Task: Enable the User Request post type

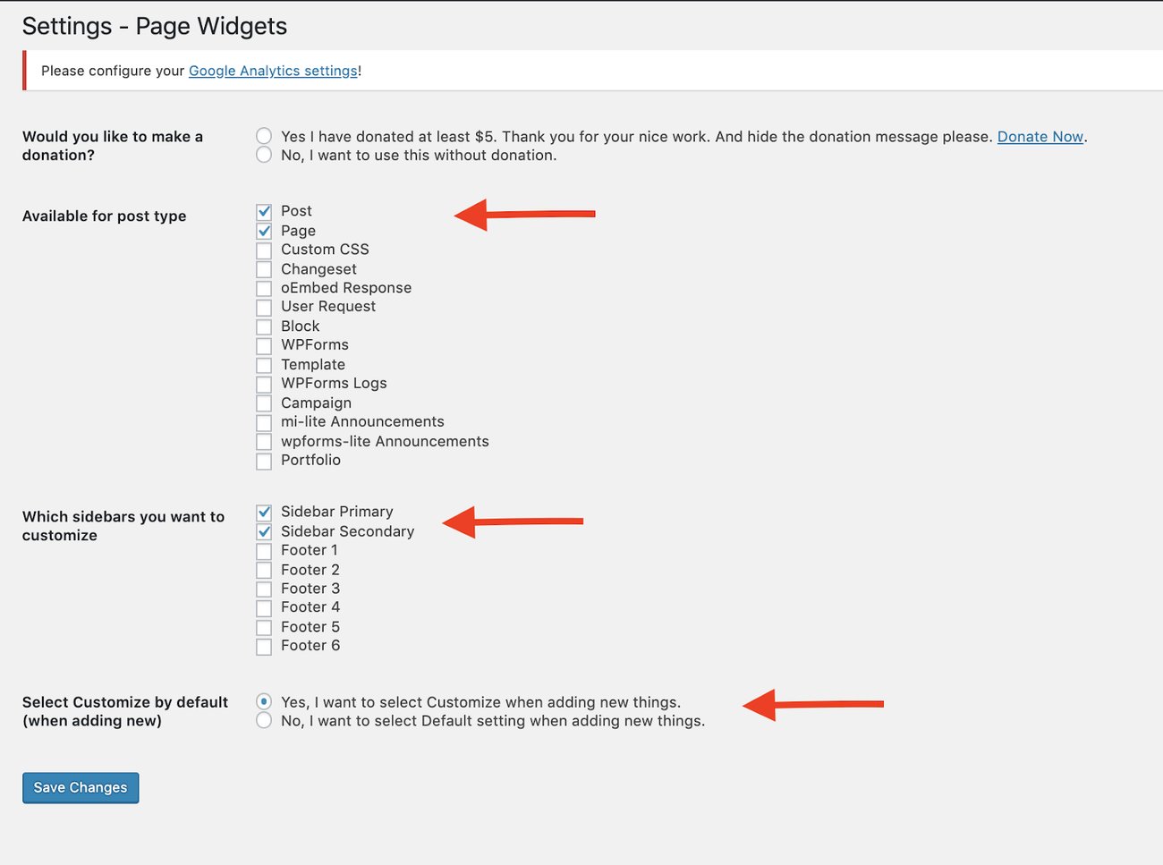Action: (264, 307)
